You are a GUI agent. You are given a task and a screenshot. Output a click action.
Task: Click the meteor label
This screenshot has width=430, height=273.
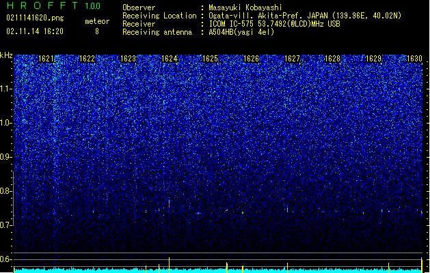pos(97,21)
